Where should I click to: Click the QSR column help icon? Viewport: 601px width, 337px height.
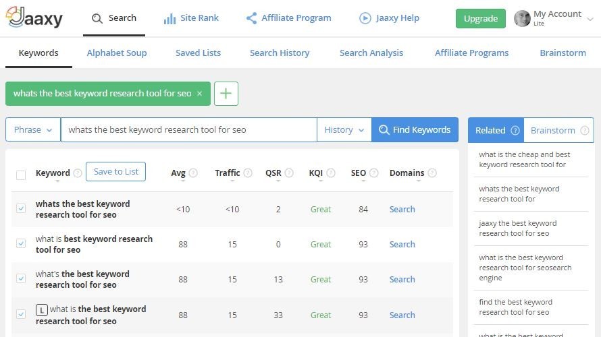289,173
